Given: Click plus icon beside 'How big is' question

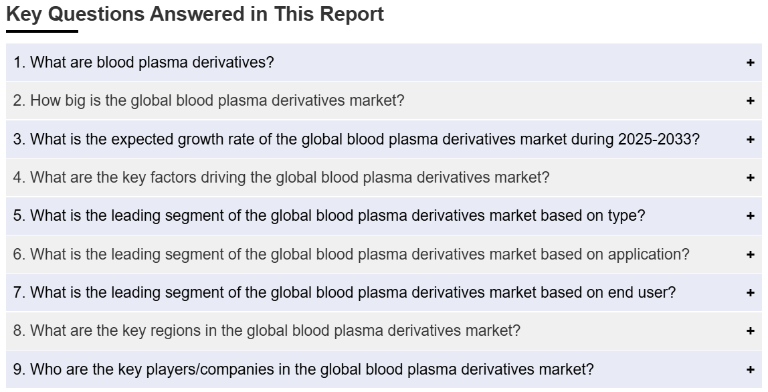Looking at the screenshot, I should pyautogui.click(x=750, y=101).
